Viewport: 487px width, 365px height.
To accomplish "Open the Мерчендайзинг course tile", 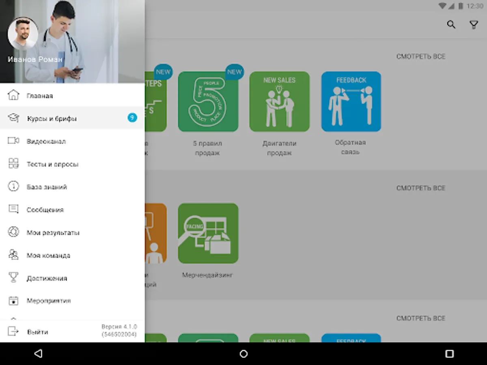I will tap(208, 233).
